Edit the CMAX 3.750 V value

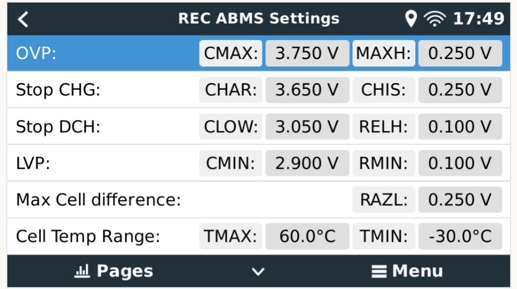tap(307, 53)
